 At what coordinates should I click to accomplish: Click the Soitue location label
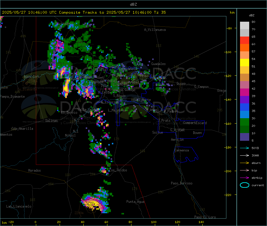[158, 132]
